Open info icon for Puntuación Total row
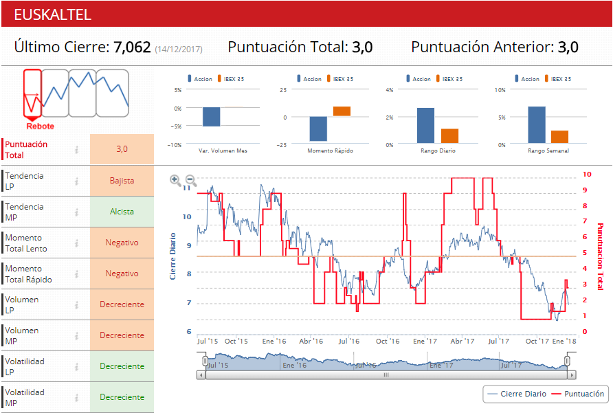 point(77,149)
